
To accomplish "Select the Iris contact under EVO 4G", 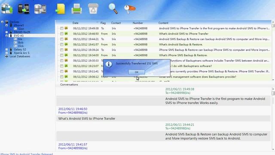I will tap(20, 39).
